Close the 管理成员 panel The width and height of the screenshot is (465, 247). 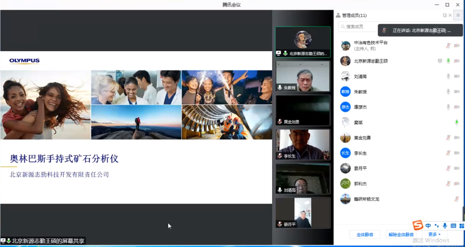[x=450, y=15]
